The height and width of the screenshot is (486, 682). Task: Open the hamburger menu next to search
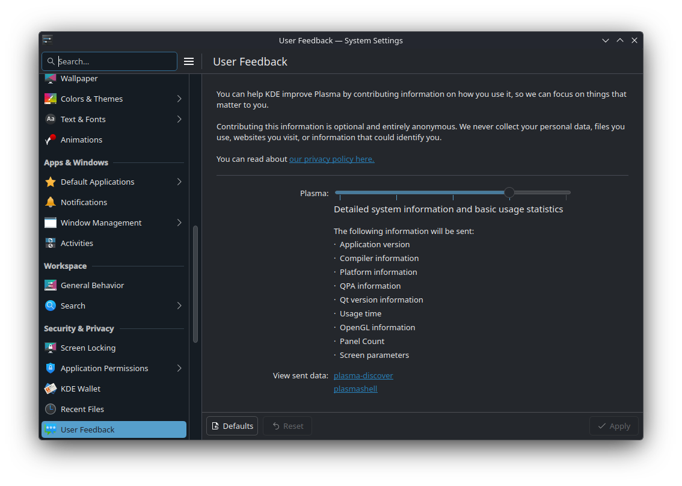[x=189, y=61]
